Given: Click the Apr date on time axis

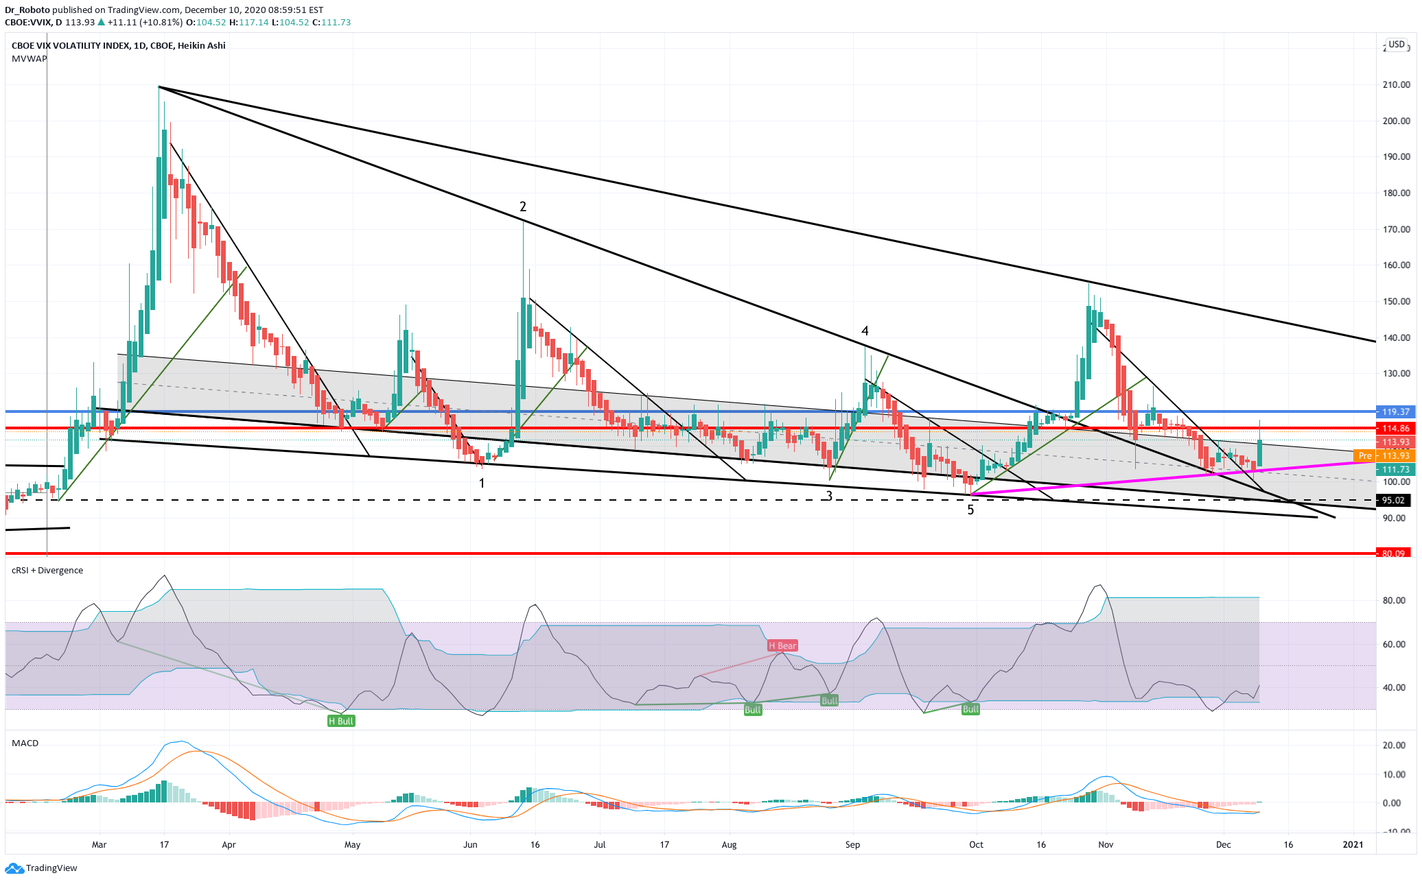Looking at the screenshot, I should [229, 845].
